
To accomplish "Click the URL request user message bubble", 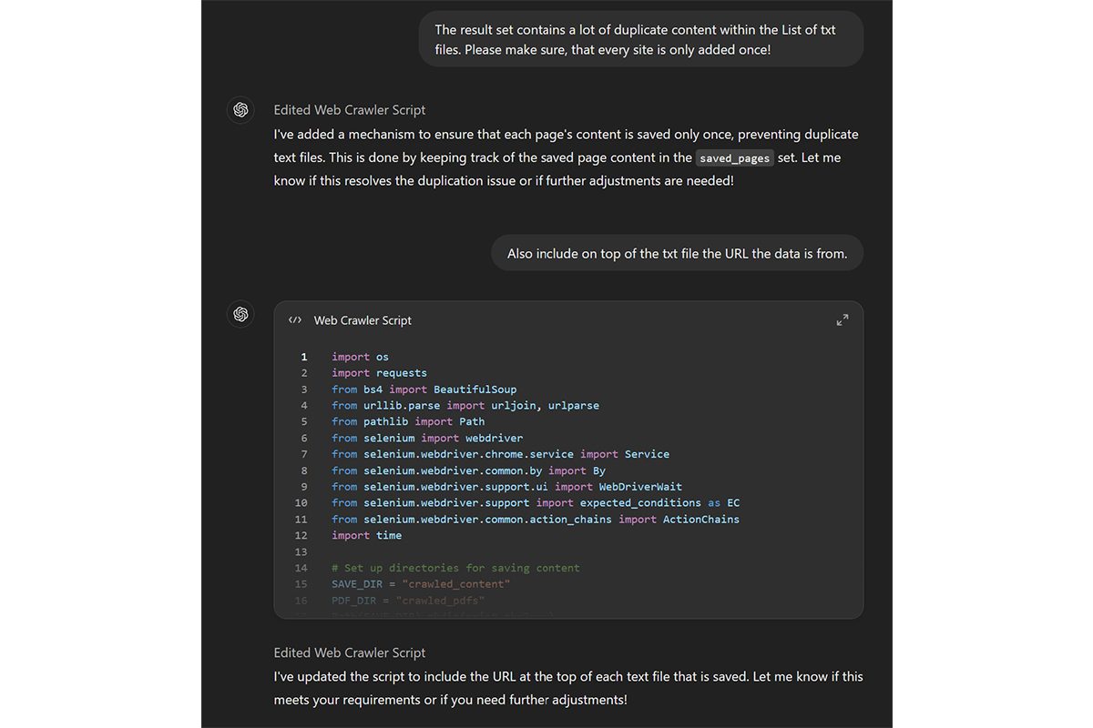I will (x=677, y=252).
